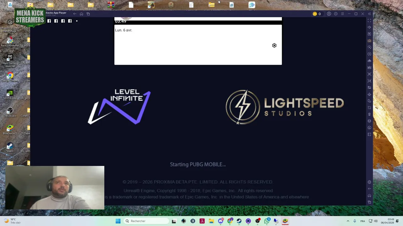
Task: Toggle the side panel layout icon
Action: tap(369, 134)
